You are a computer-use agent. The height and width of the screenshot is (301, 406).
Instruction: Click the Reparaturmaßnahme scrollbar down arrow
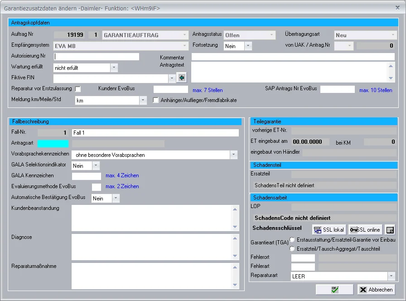[x=235, y=285]
